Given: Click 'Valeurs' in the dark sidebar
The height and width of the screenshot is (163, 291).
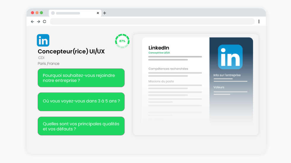Looking at the screenshot, I should (x=219, y=87).
